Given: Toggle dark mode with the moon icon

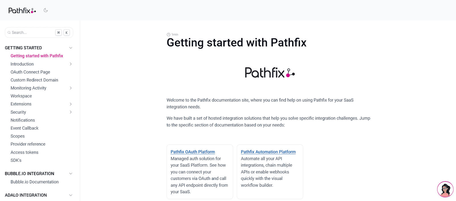Looking at the screenshot, I should [46, 10].
